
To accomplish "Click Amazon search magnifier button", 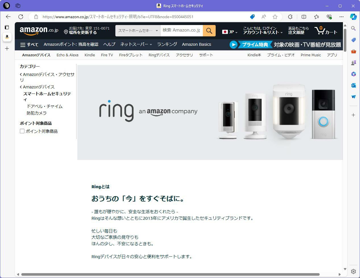I will point(209,30).
